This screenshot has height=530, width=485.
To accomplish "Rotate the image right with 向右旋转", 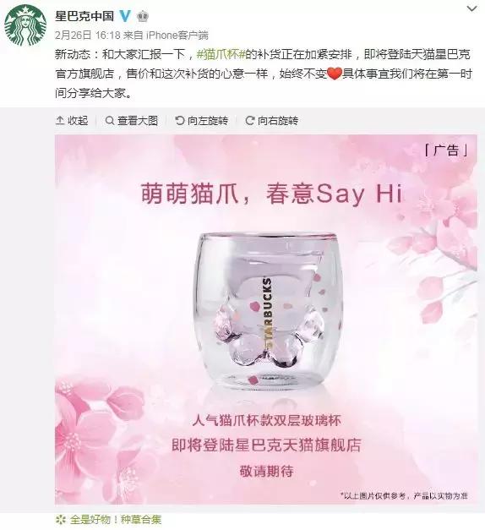I will (272, 120).
